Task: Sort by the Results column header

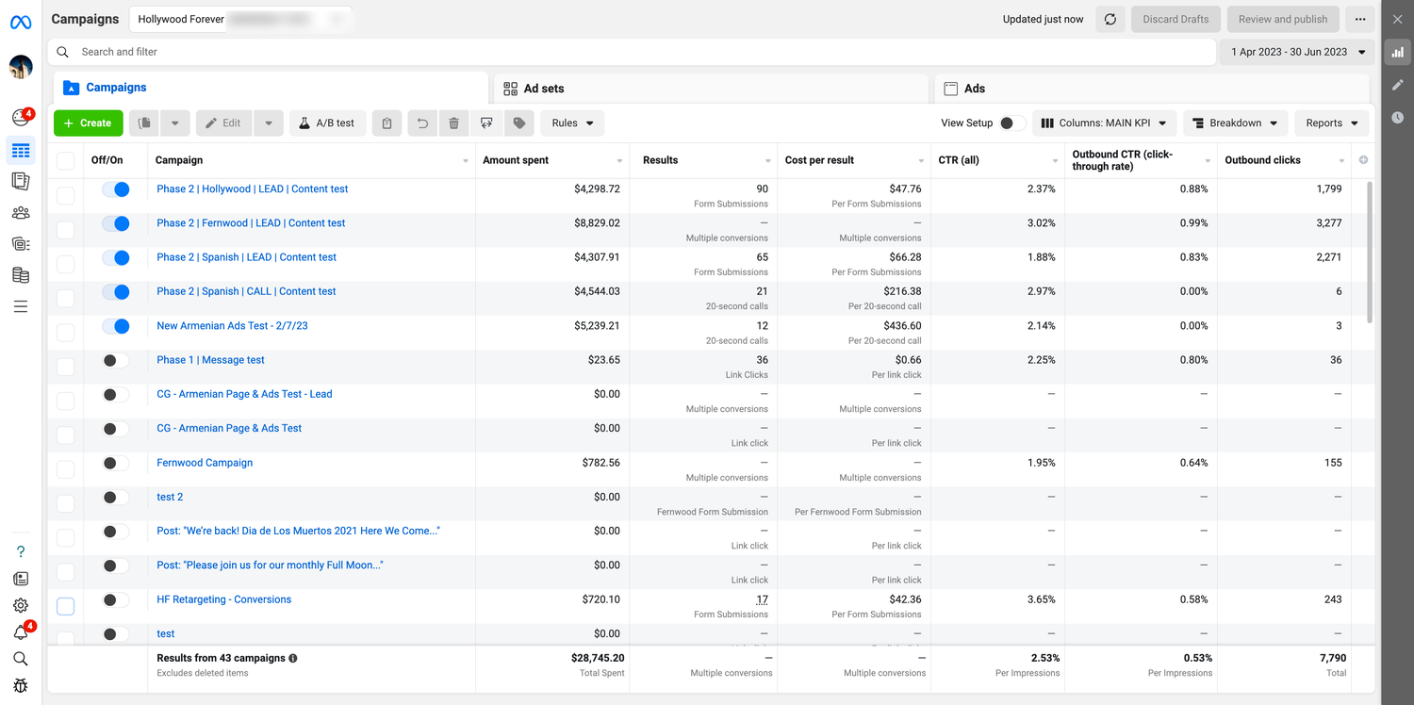Action: 660,160
